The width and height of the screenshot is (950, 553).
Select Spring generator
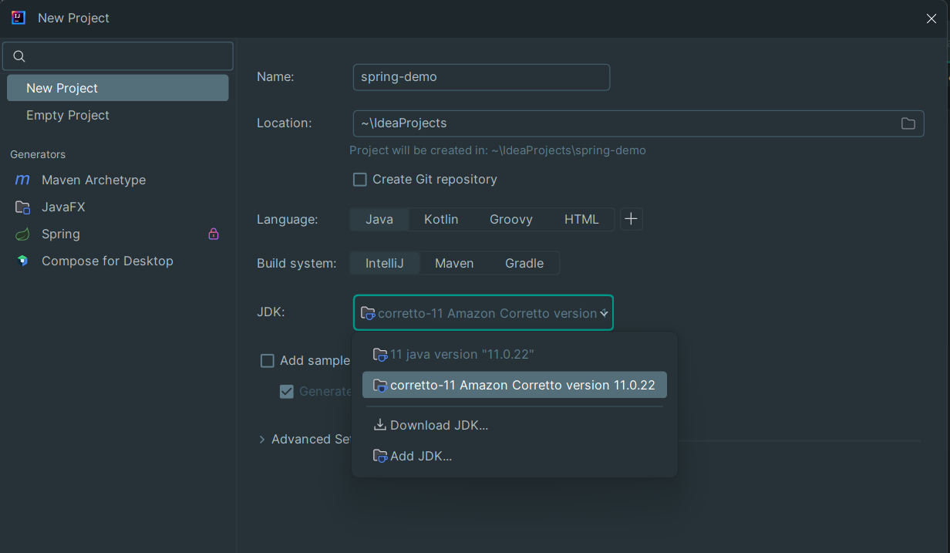118,234
